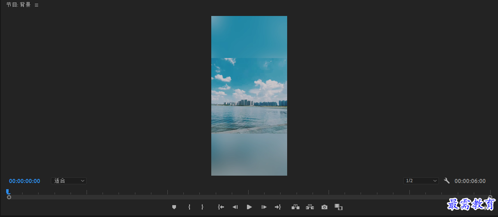This screenshot has width=498, height=217.
Task: Mark In point with left brace icon
Action: 189,207
